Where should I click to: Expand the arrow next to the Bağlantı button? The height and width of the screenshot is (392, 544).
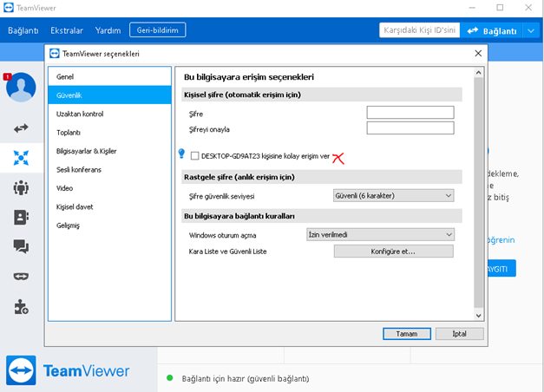(531, 30)
